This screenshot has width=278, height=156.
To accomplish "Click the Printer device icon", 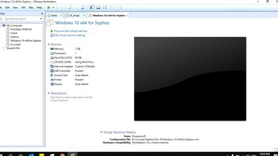I will 52,80.
